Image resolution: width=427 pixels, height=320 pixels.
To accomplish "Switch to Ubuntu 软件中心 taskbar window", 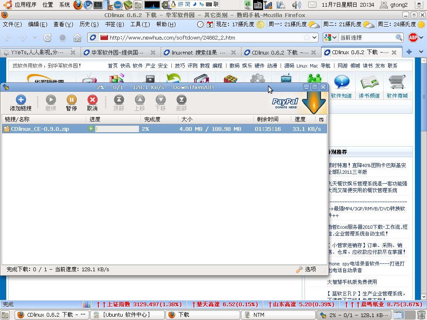I will pyautogui.click(x=128, y=315).
